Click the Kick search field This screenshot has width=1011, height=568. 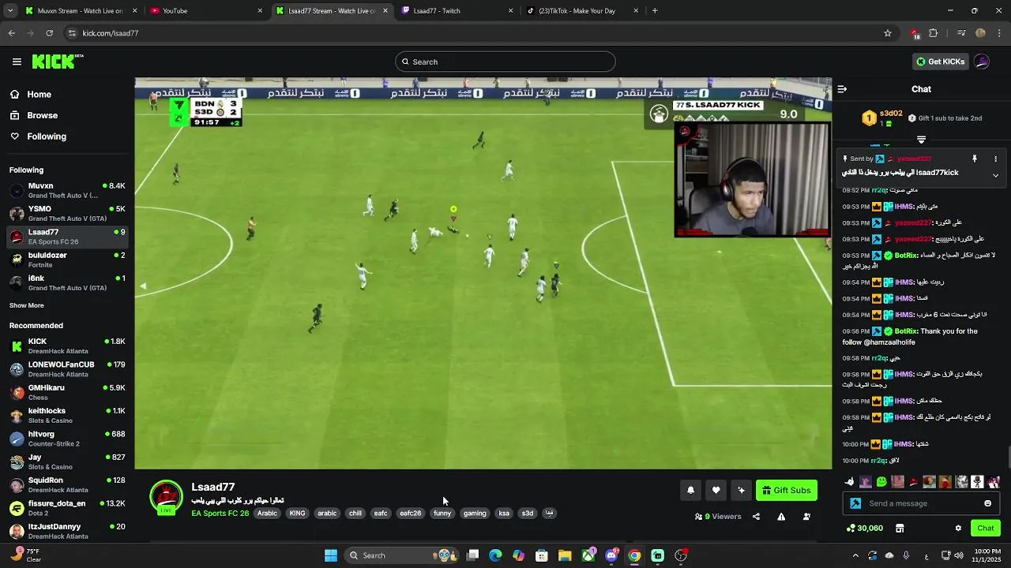(505, 62)
